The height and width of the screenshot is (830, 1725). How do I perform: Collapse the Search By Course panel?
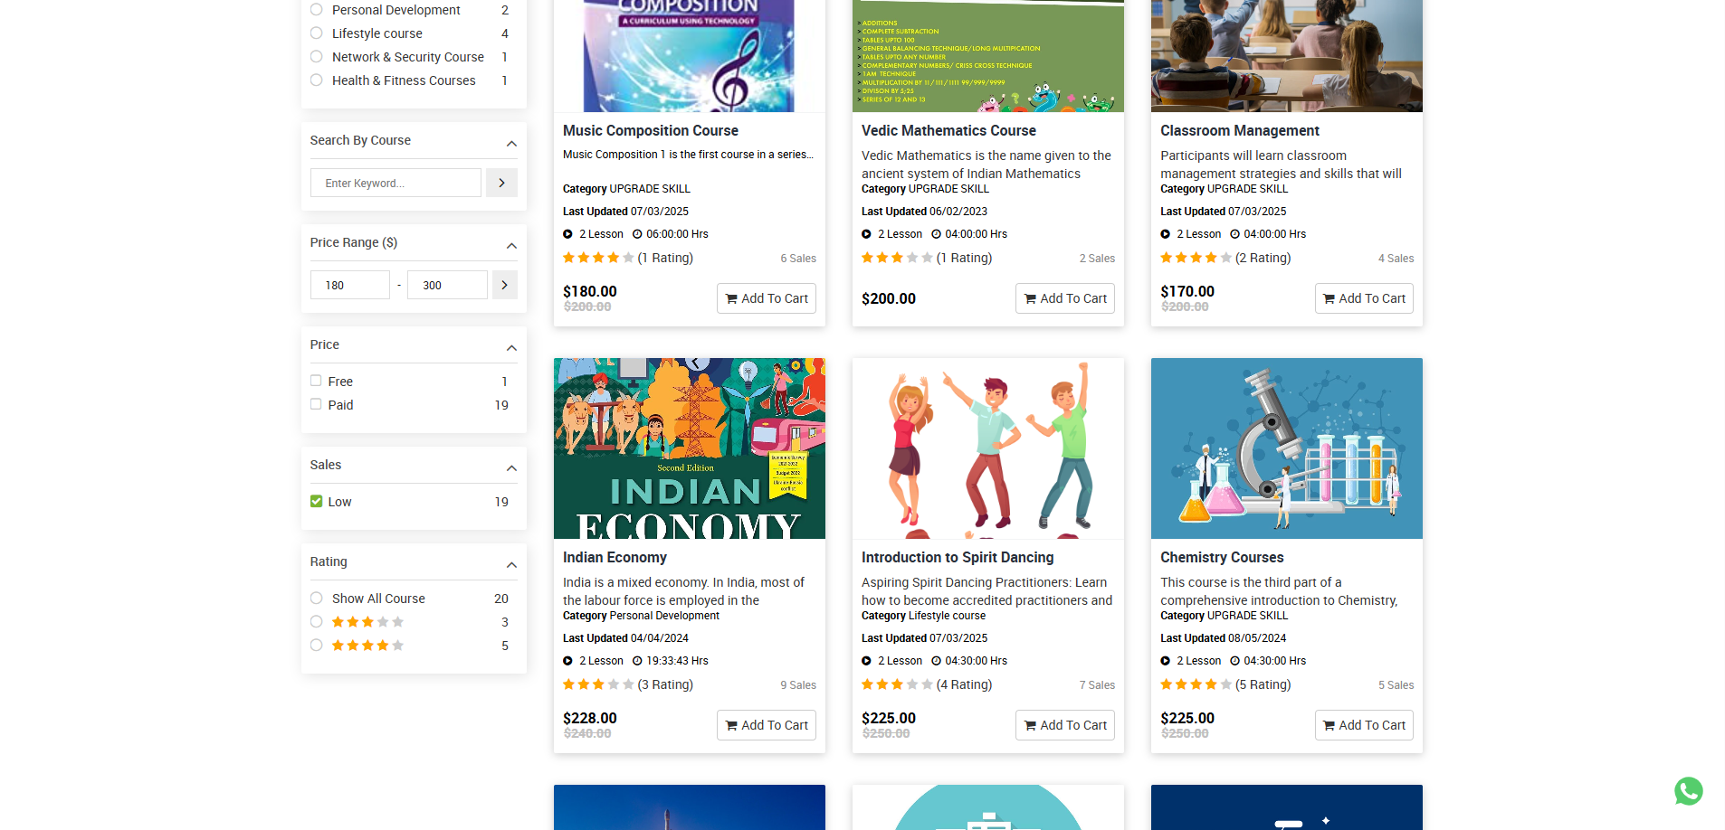tap(511, 144)
